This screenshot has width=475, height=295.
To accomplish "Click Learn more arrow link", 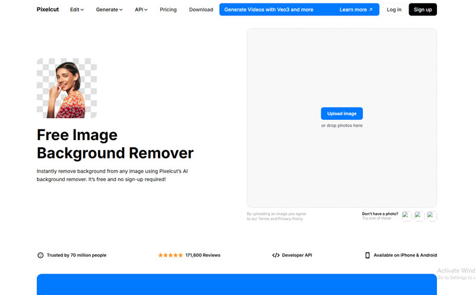I will [x=356, y=9].
